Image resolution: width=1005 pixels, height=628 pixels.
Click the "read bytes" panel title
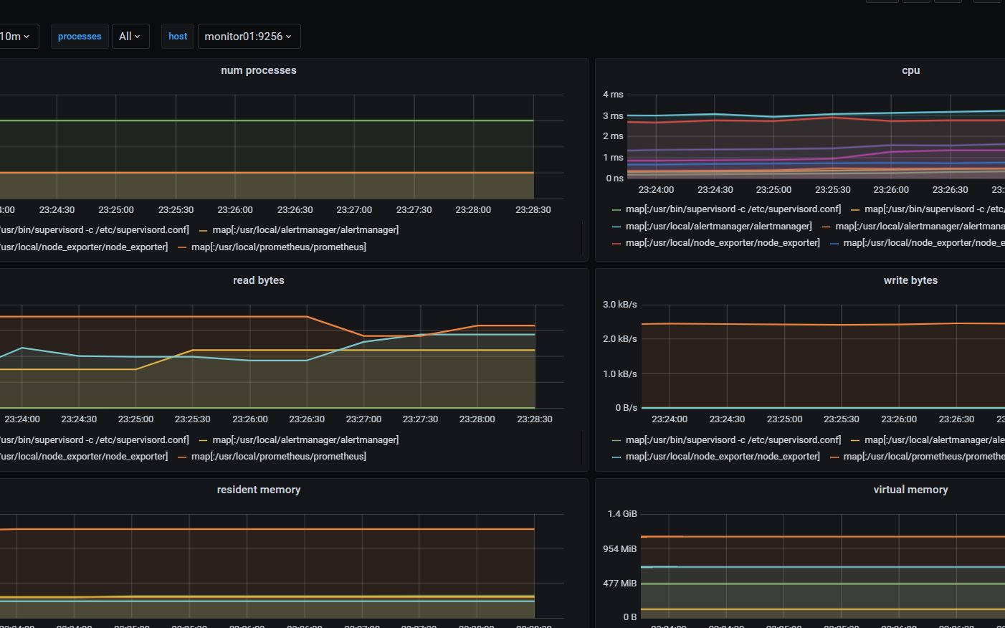[x=259, y=280]
